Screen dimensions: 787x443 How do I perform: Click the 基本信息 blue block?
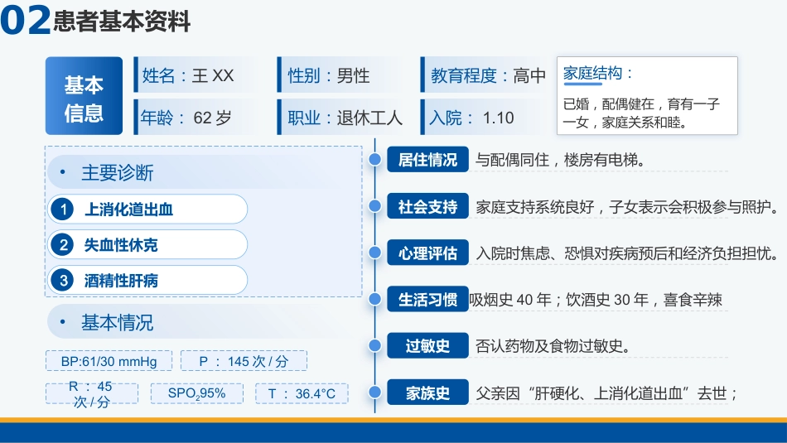tap(84, 96)
